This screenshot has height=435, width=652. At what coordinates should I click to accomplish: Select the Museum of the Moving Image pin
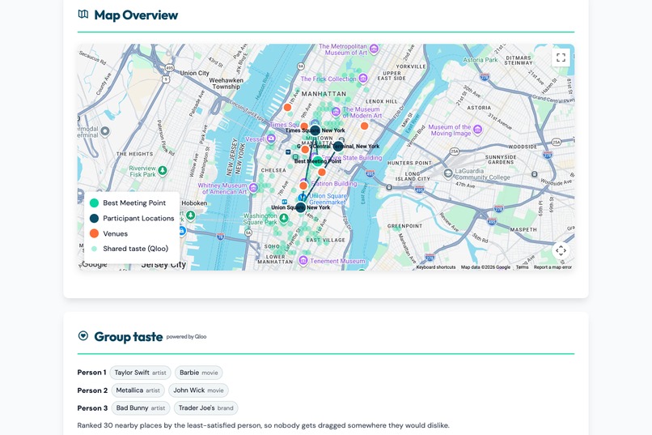click(x=478, y=130)
